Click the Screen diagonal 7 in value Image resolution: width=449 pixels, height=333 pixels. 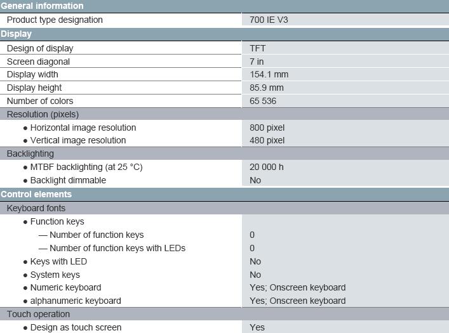(257, 62)
